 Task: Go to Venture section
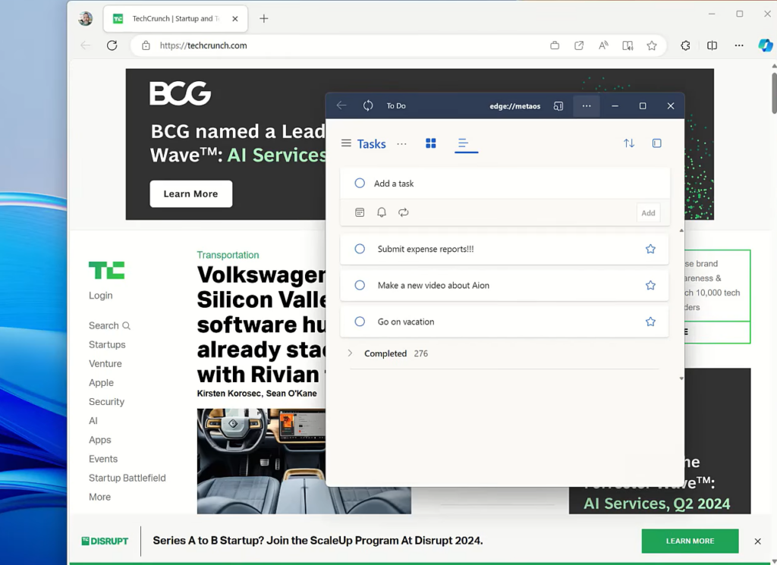(105, 363)
